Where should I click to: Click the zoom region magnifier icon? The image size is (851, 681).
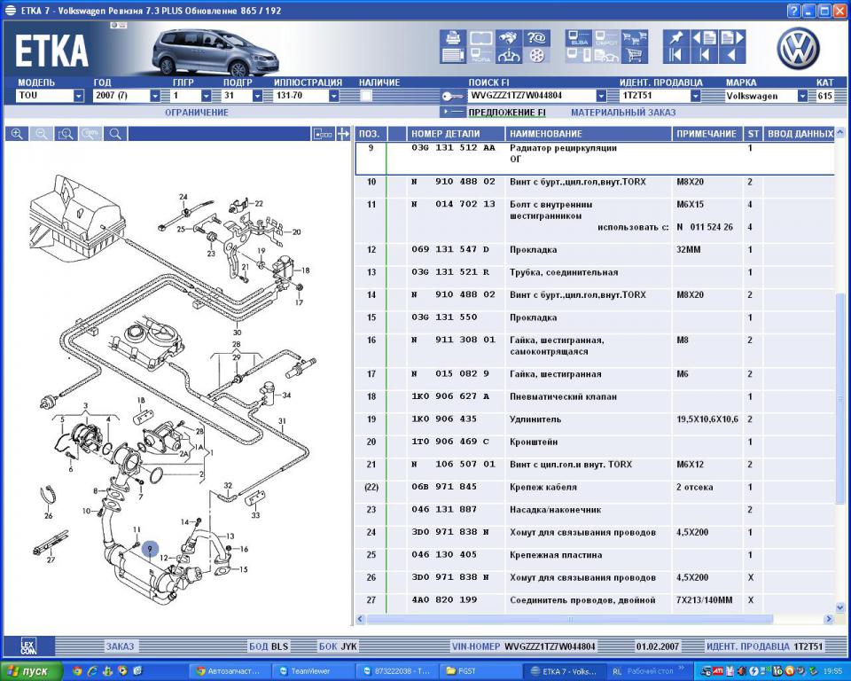66,134
